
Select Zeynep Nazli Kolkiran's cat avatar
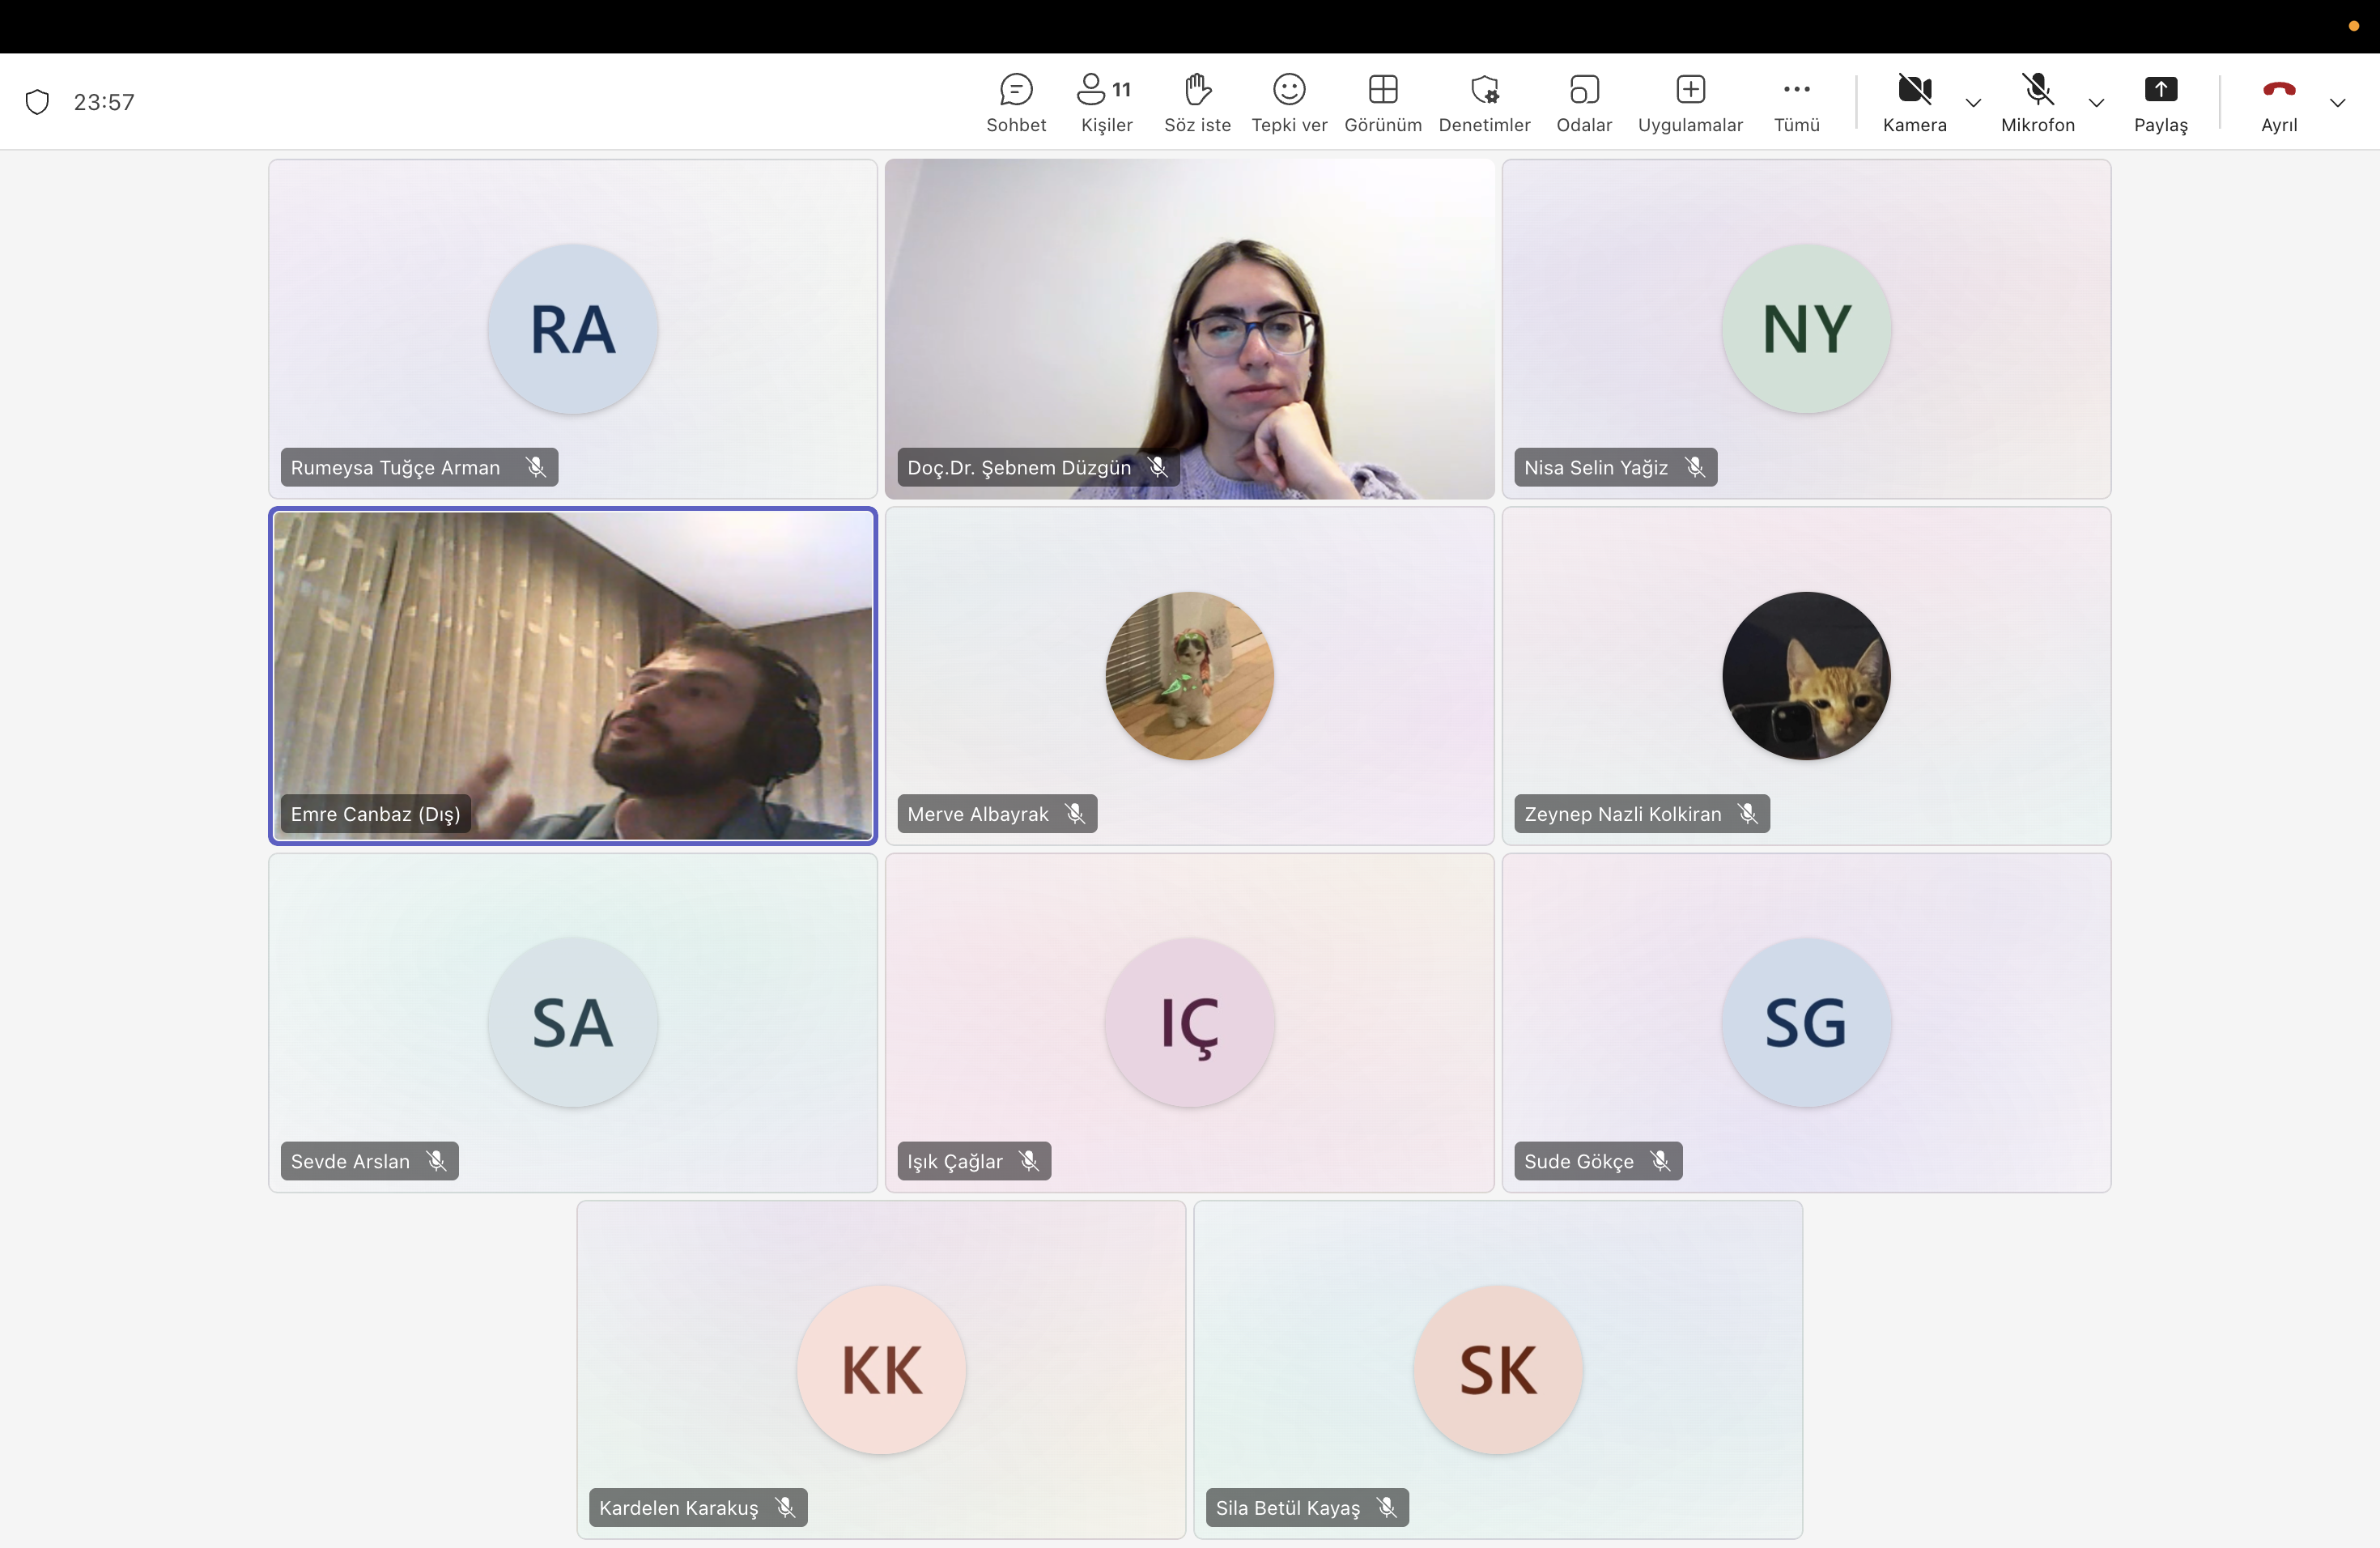pos(1805,676)
